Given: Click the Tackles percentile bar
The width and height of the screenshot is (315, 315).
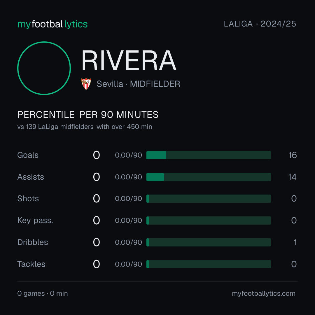Looking at the screenshot, I should pos(209,264).
